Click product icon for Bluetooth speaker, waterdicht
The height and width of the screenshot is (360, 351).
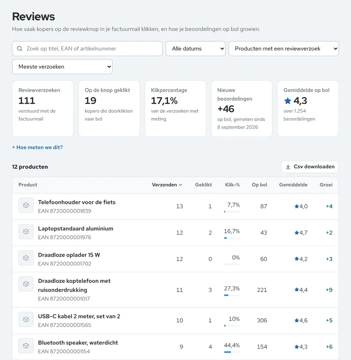coord(26,346)
